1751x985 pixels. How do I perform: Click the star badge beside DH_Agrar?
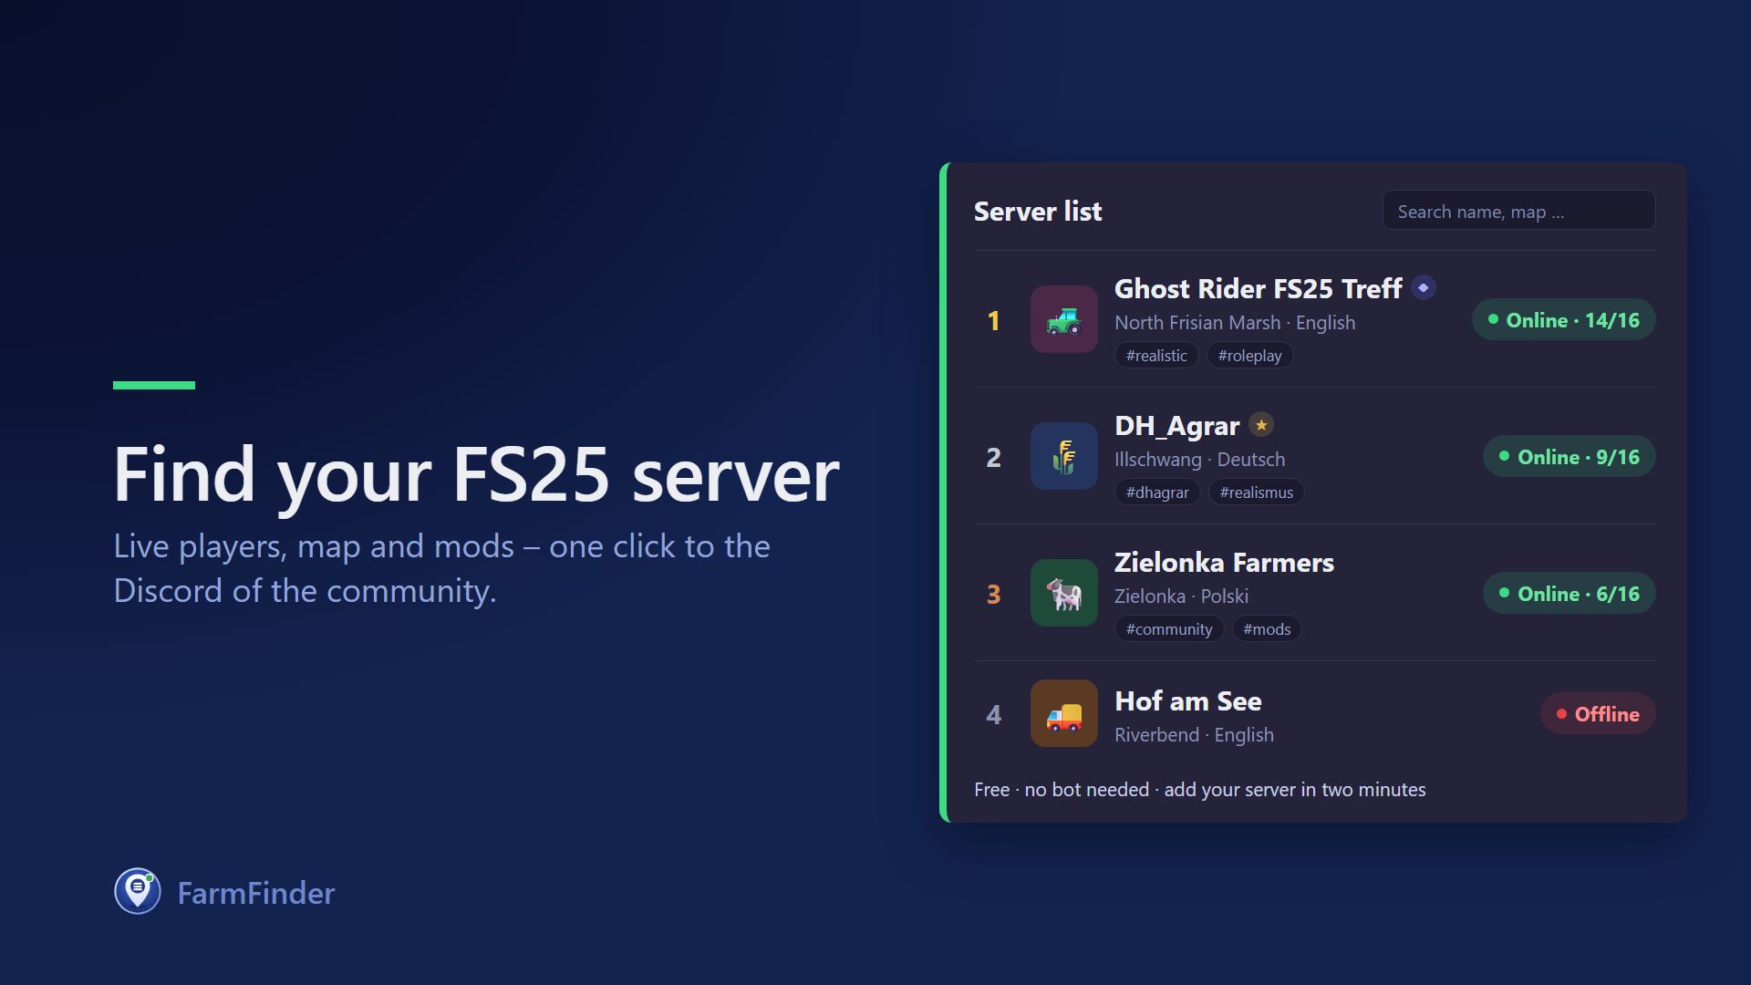pos(1261,424)
